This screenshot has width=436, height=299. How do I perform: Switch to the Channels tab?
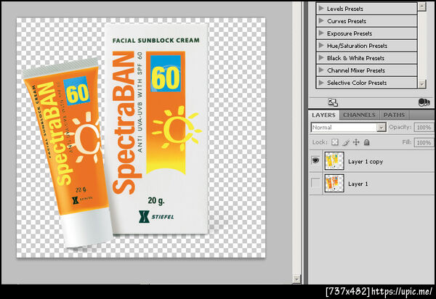(359, 115)
